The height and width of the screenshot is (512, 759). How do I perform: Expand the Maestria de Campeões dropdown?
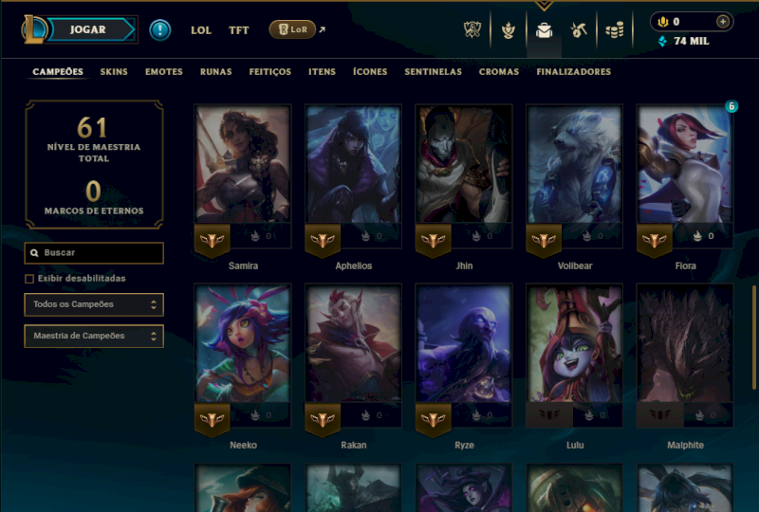(x=94, y=336)
